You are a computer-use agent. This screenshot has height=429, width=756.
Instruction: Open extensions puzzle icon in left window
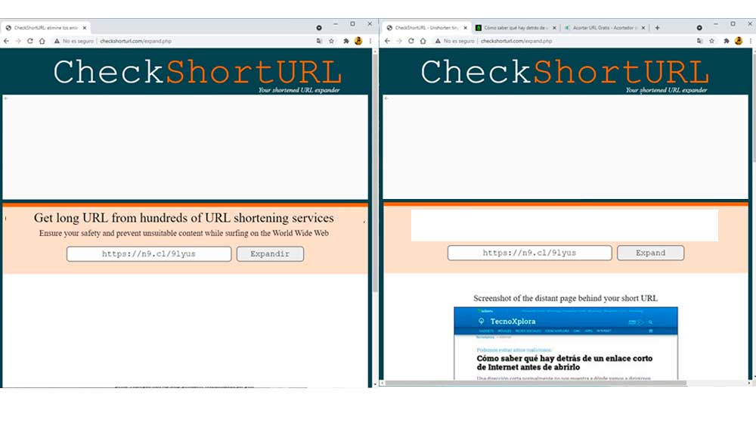(x=345, y=41)
